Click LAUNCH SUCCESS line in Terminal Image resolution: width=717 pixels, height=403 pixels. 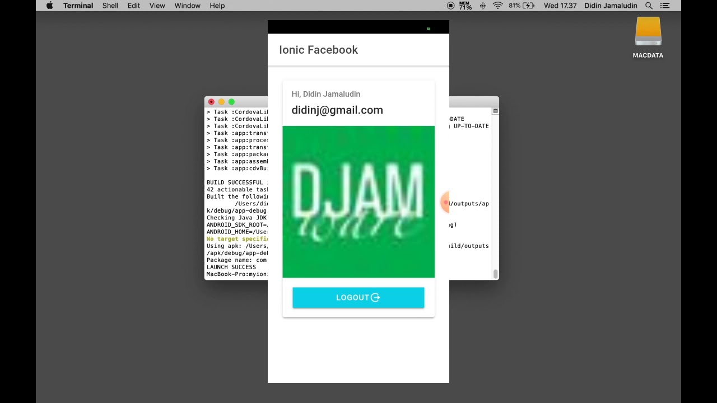tap(231, 267)
